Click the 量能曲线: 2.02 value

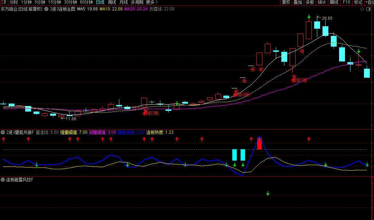[x=131, y=132]
